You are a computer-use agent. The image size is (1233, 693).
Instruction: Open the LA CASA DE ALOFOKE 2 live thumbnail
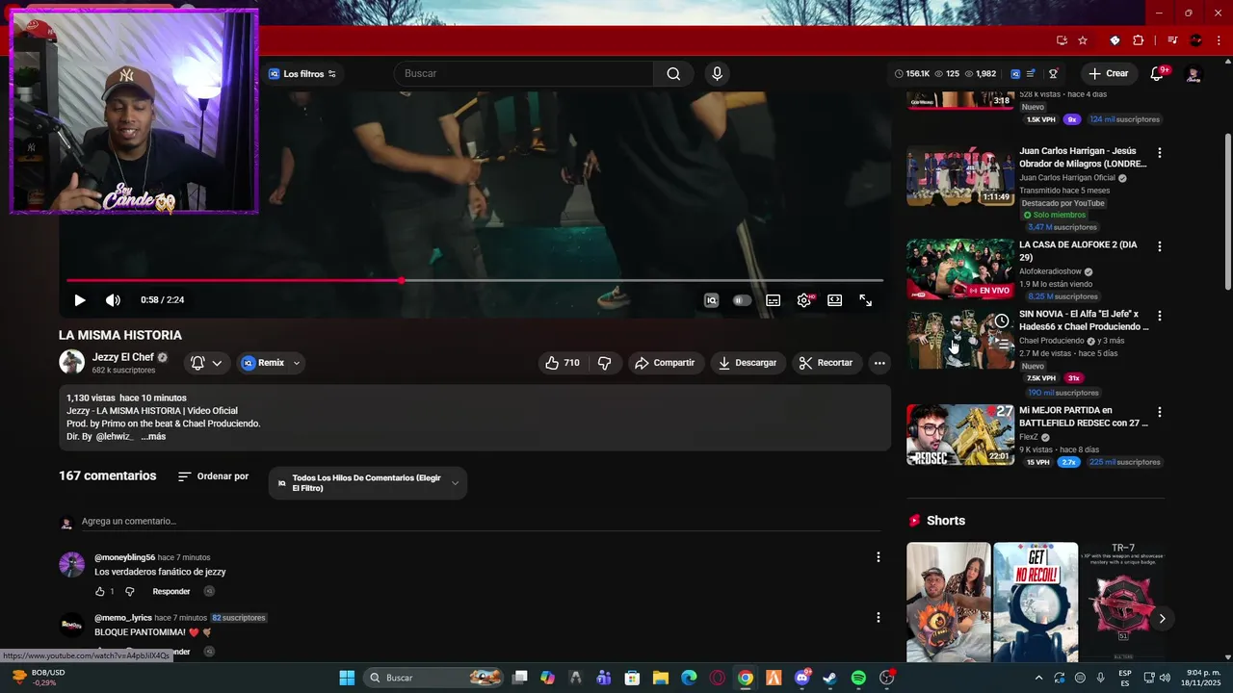click(x=960, y=269)
